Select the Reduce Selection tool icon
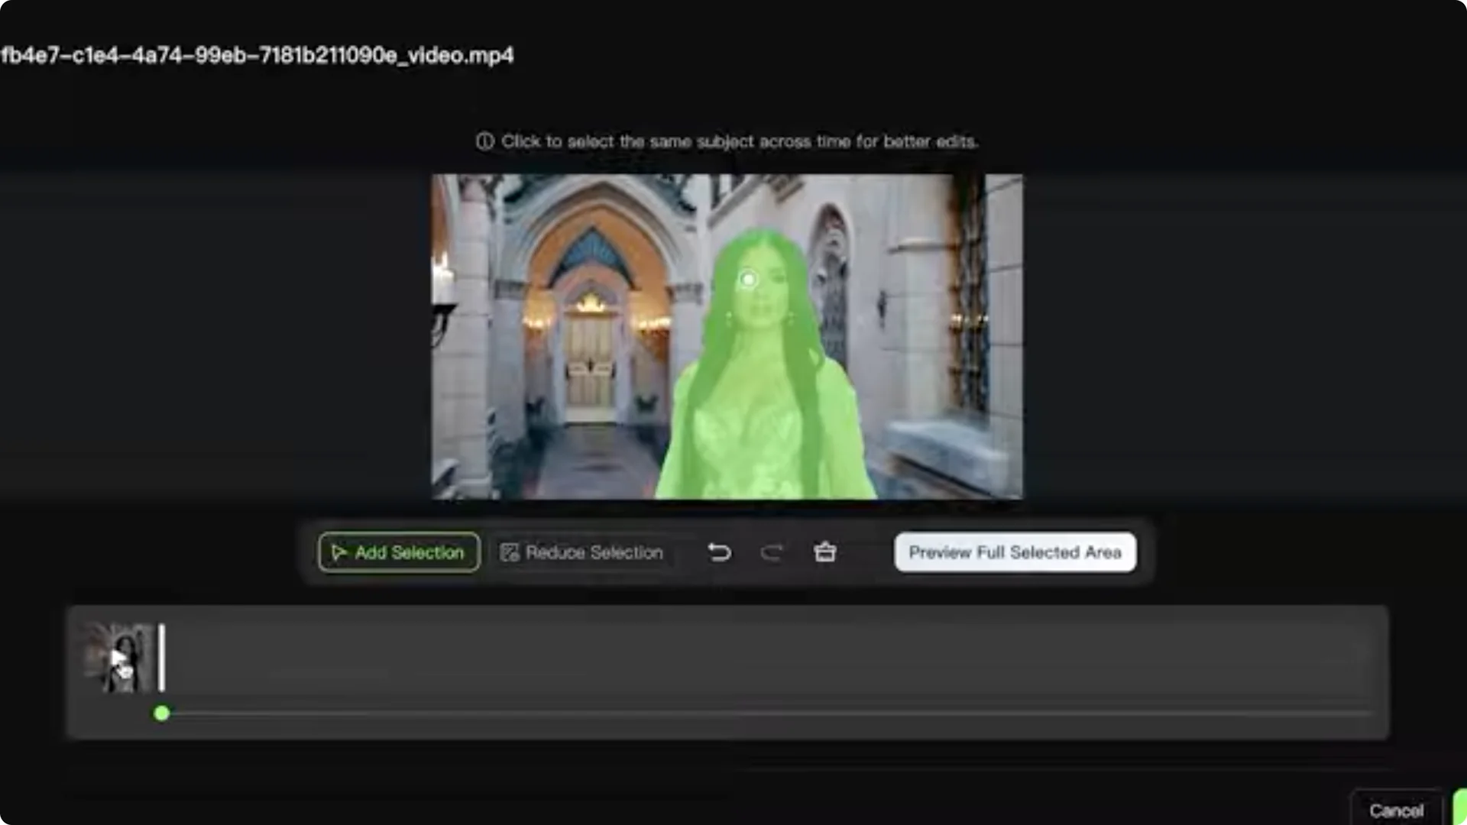The height and width of the screenshot is (825, 1467). coord(510,552)
